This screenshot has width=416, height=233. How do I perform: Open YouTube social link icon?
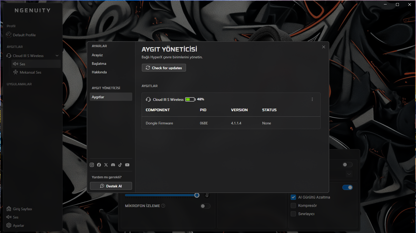[x=127, y=165]
